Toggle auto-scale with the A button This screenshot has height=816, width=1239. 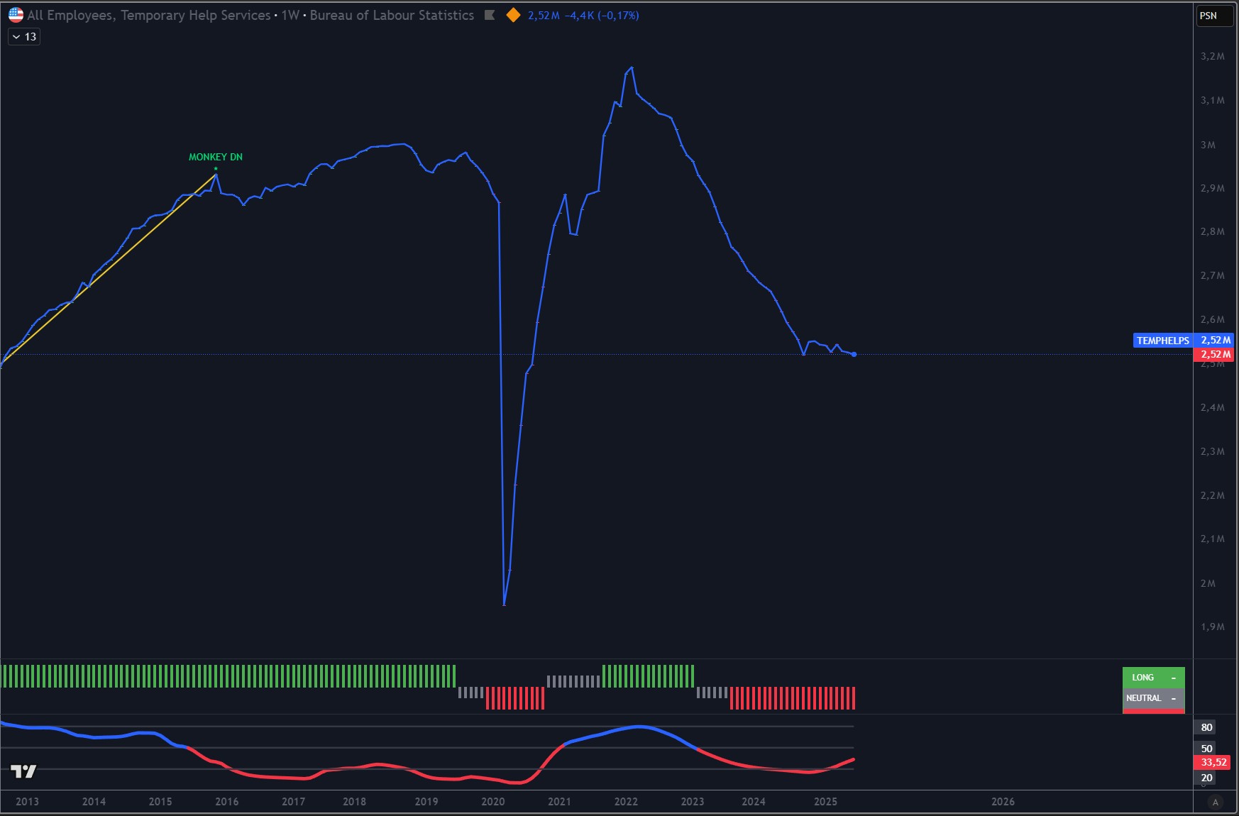[1216, 803]
